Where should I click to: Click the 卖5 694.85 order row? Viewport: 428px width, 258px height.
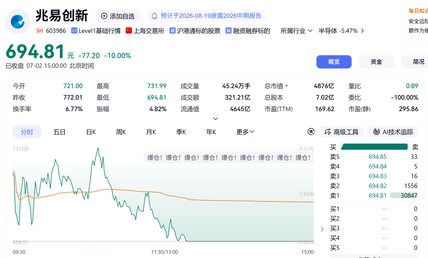[374, 157]
